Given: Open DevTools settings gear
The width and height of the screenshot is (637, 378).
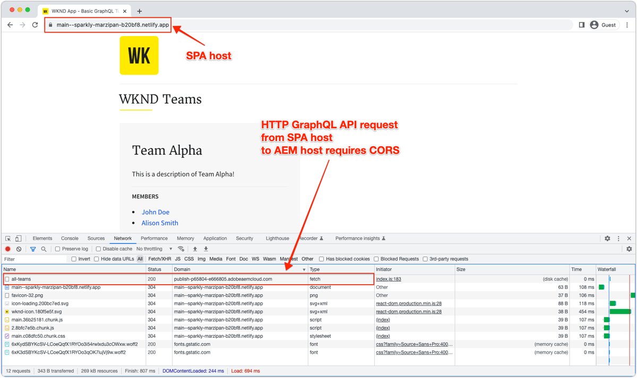Looking at the screenshot, I should [x=607, y=239].
